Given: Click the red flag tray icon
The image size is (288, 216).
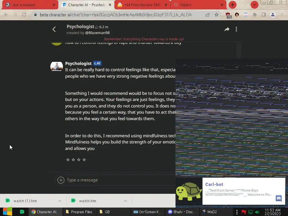Looking at the screenshot, I should coord(244,212).
